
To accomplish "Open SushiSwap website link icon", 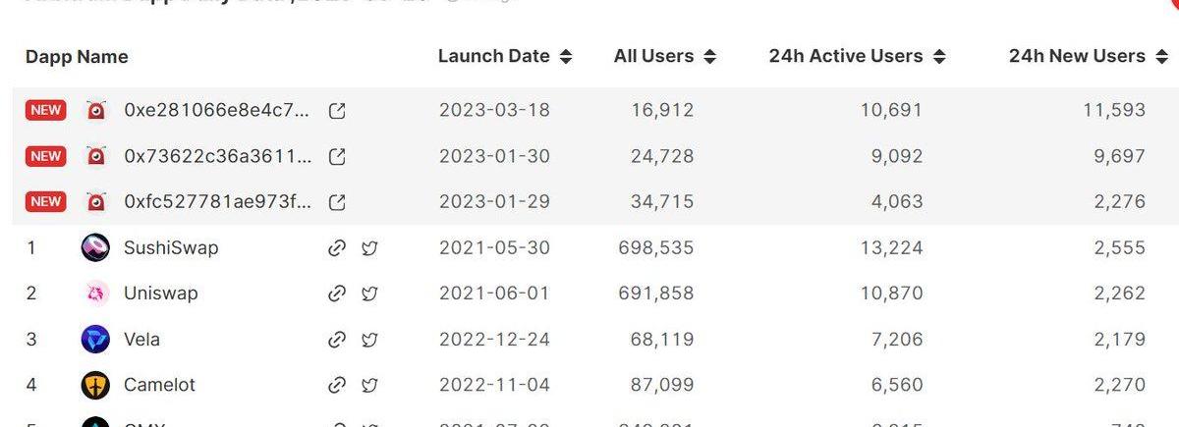I will click(x=337, y=248).
